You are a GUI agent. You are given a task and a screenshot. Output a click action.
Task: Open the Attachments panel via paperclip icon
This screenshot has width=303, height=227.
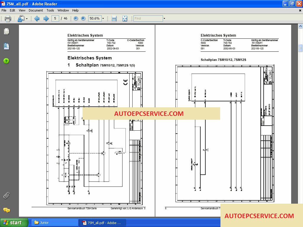(7, 195)
